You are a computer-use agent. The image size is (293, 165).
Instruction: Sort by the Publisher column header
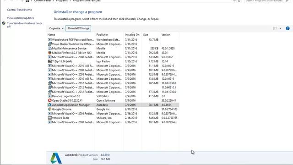click(x=102, y=35)
